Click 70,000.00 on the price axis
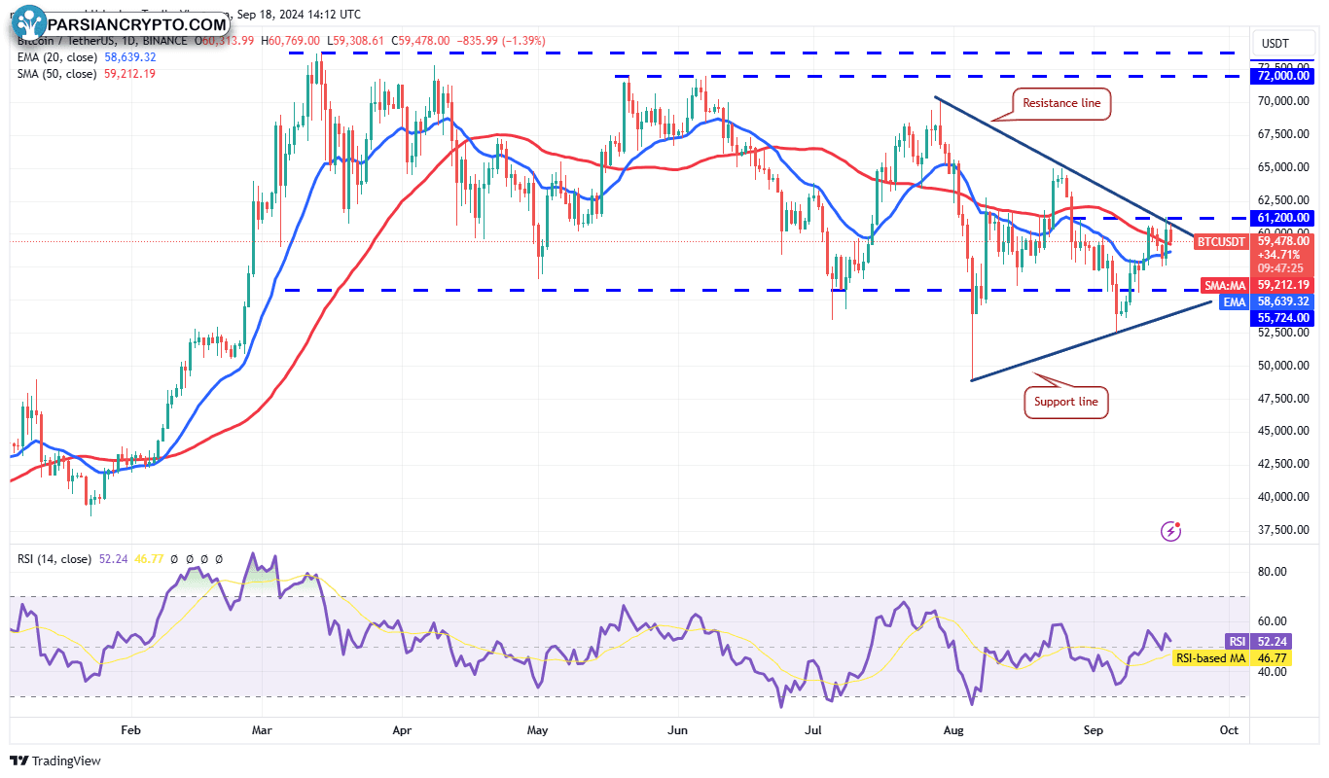 tap(1283, 101)
